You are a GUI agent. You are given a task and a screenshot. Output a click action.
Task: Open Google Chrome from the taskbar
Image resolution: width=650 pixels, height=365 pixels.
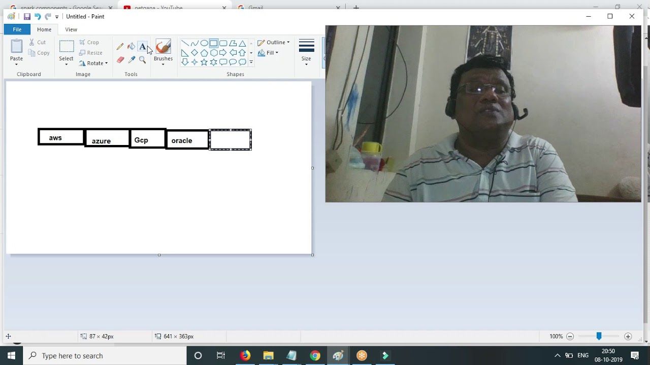click(315, 356)
